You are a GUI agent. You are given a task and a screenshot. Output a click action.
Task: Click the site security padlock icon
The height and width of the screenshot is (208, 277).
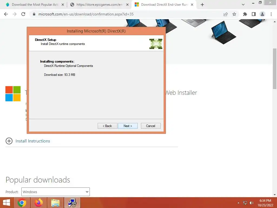point(34,14)
